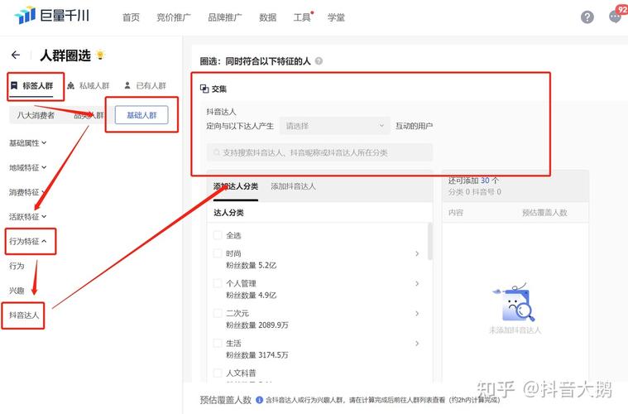Viewport: 628px width, 414px height.
Task: Check the 个人管理 category checkbox
Action: click(x=218, y=283)
